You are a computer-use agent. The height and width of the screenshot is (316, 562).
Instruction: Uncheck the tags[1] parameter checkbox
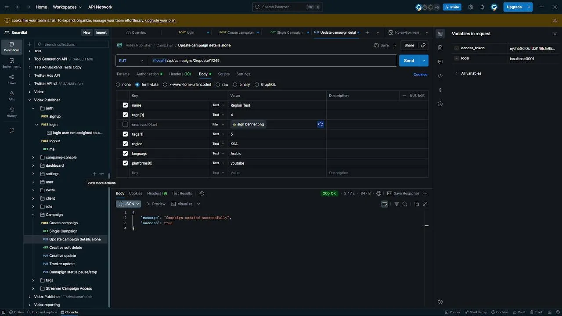tap(125, 134)
